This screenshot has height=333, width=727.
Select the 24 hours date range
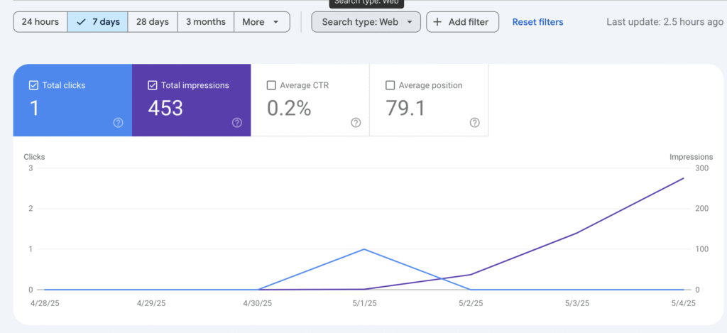(x=40, y=22)
